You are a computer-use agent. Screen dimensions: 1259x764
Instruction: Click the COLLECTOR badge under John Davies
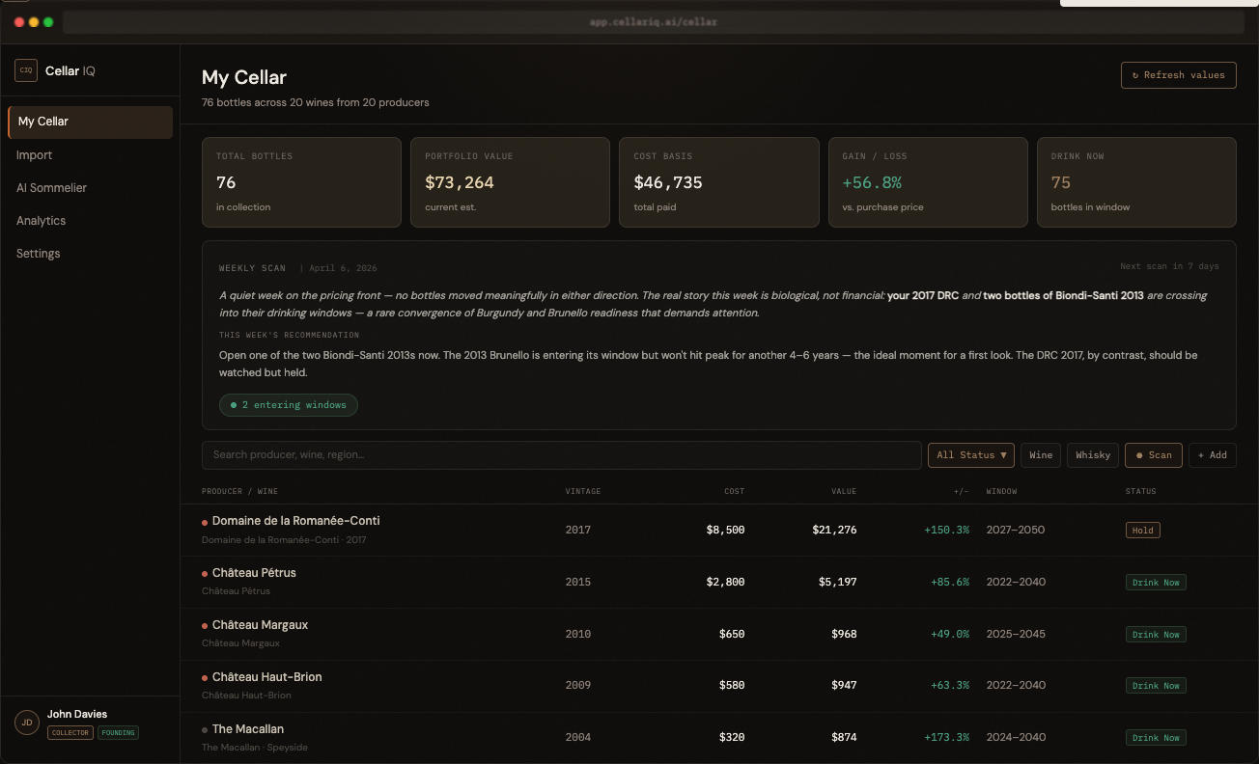click(70, 733)
